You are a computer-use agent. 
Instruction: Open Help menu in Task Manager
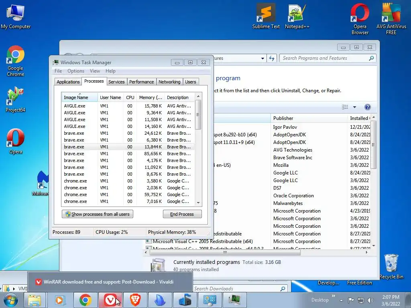(110, 71)
